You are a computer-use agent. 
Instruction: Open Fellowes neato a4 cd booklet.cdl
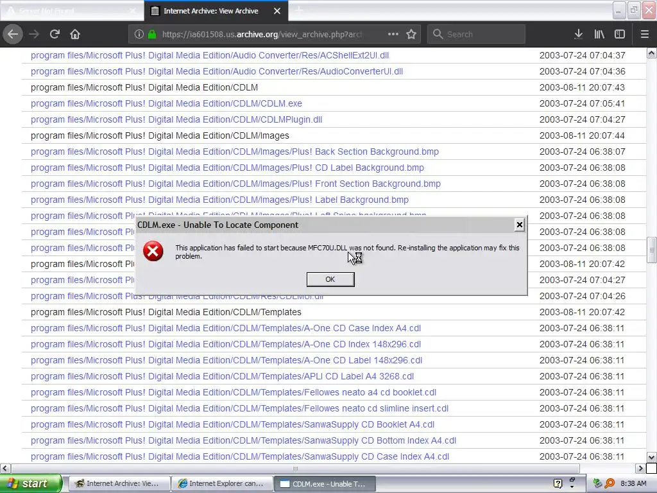[x=234, y=392]
